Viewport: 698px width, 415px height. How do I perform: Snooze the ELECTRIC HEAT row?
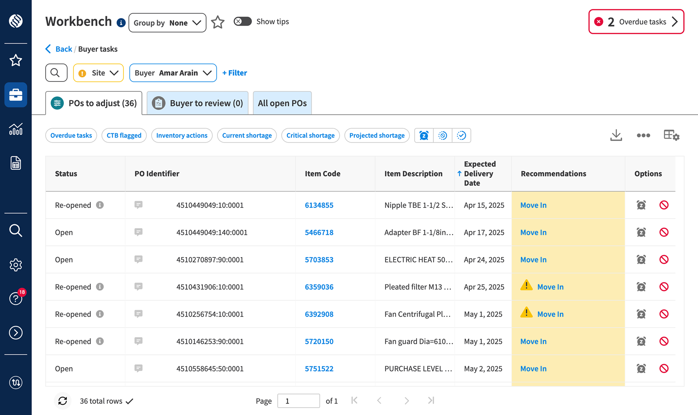tap(641, 259)
